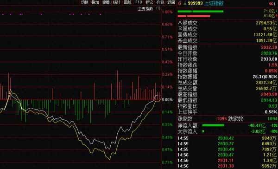Screen dimensions: 278x169
Task: Select the index code 999999
Action: 195,3
